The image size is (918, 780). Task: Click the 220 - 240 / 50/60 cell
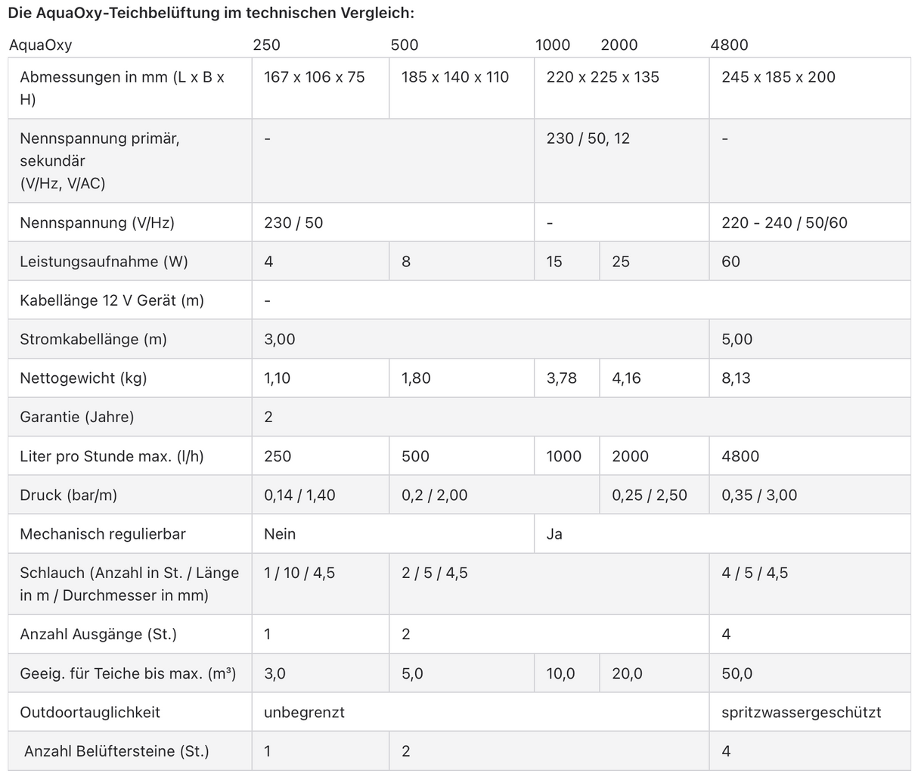[784, 222]
